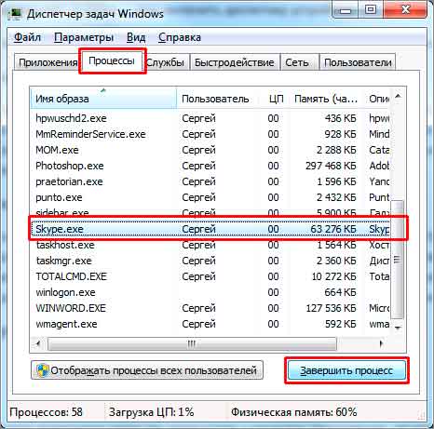Switch to the Быстродействие tab
The image size is (434, 429).
click(235, 62)
